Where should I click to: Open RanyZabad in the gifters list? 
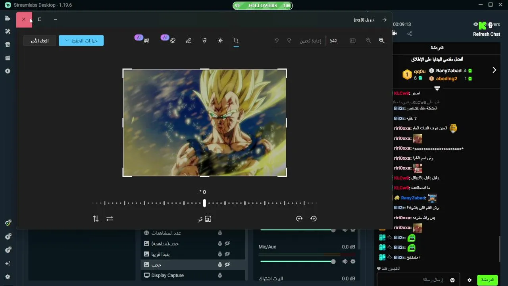tap(448, 71)
